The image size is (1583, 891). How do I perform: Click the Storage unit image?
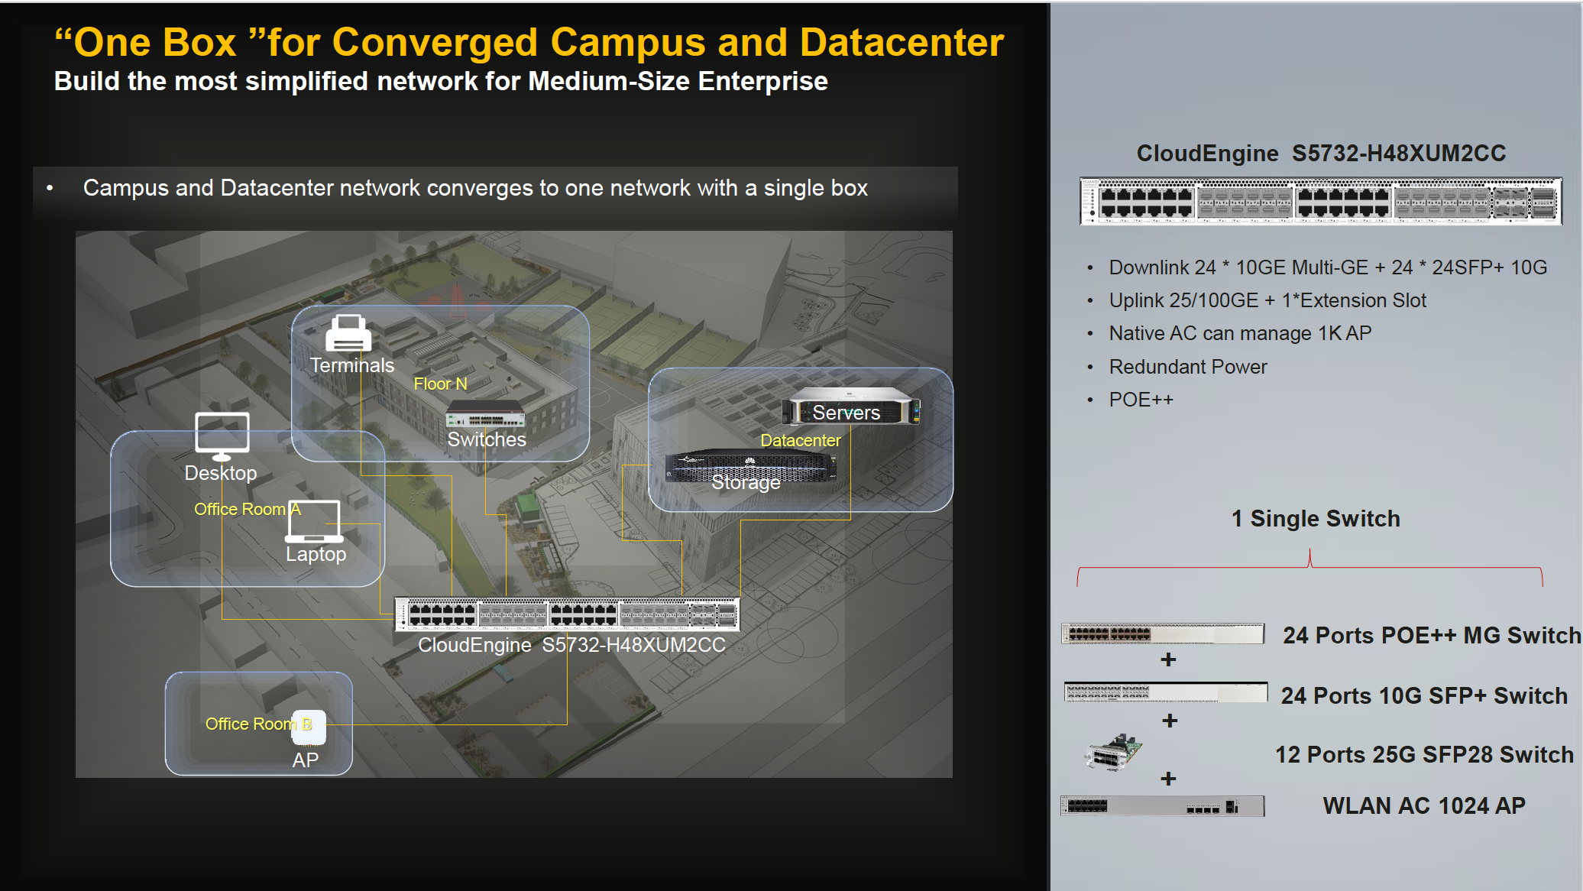(x=751, y=466)
